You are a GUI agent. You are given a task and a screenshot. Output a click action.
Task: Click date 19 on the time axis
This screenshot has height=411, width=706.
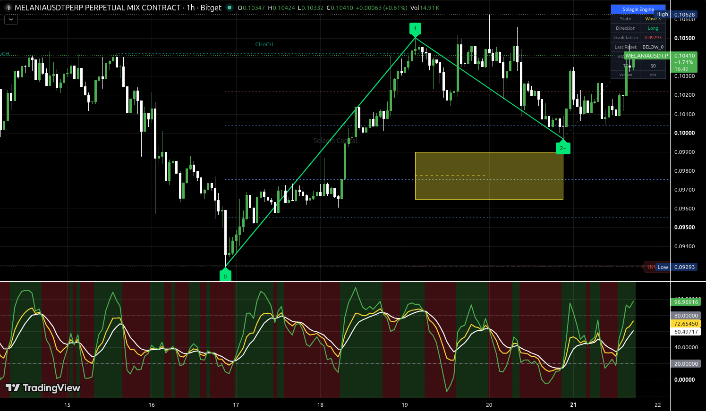405,405
